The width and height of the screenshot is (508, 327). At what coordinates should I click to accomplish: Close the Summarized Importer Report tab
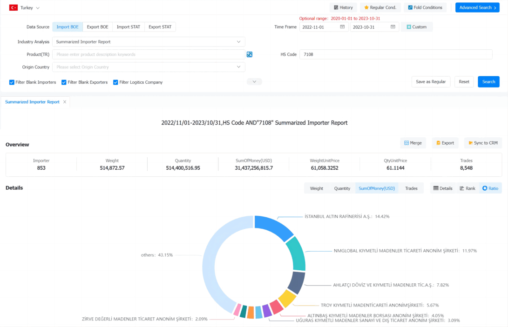click(x=65, y=102)
